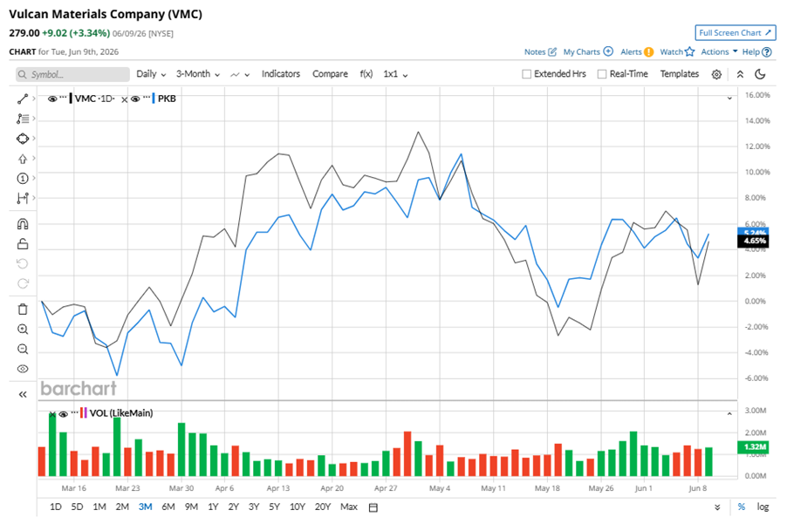Select the 5Y time range
787x524 pixels.
click(x=274, y=507)
